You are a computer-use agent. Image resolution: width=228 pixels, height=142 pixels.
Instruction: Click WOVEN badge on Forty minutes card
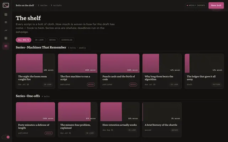48,133
